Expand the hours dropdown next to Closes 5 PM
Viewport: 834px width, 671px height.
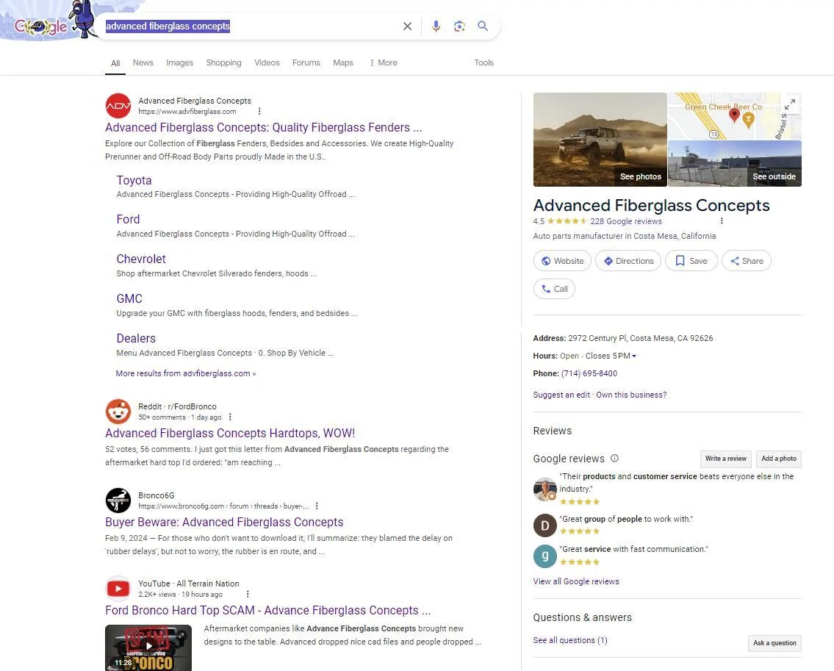(634, 356)
